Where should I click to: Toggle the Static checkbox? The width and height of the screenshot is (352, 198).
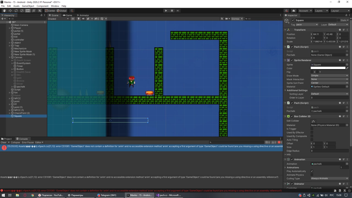339,20
